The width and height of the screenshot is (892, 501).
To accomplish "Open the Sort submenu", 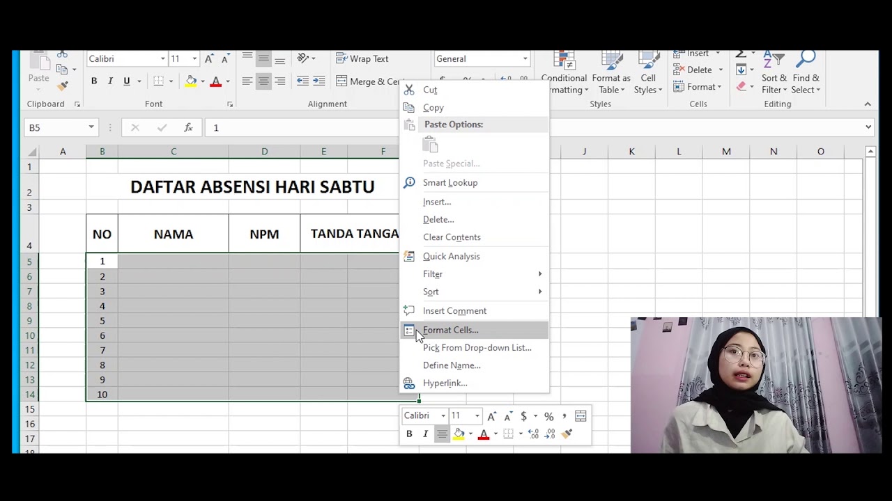I will tap(475, 292).
